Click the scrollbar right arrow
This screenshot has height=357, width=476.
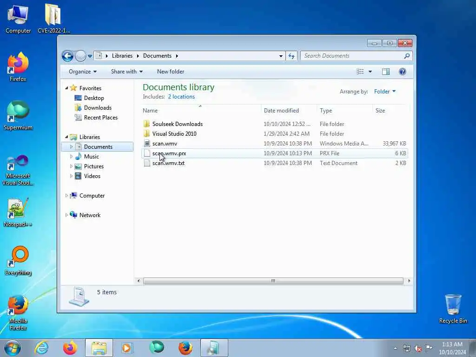[409, 281]
